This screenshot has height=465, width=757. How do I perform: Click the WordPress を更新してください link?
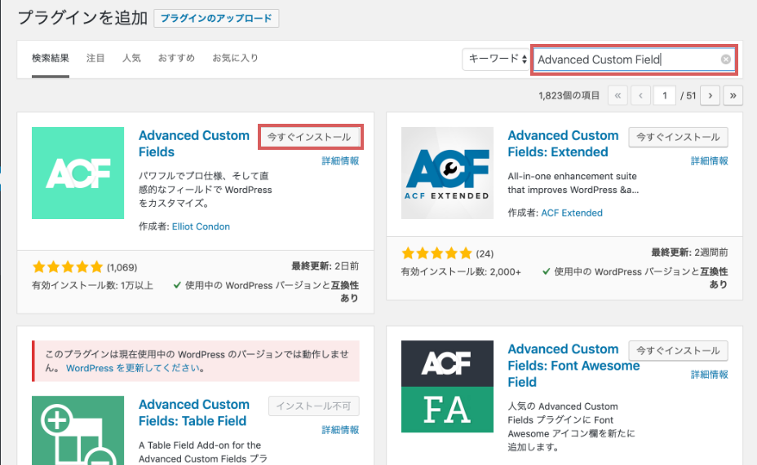tap(135, 368)
